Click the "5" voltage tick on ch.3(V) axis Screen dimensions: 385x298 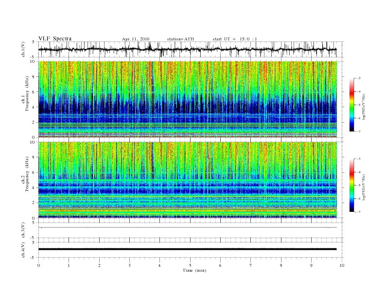34,223
